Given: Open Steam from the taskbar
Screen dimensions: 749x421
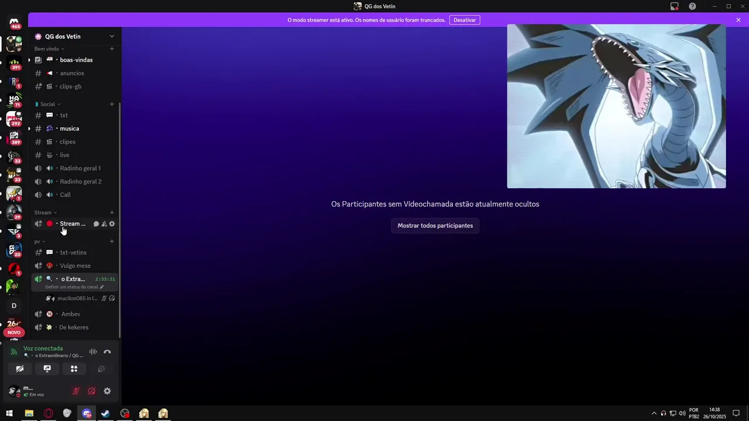Looking at the screenshot, I should coord(105,413).
